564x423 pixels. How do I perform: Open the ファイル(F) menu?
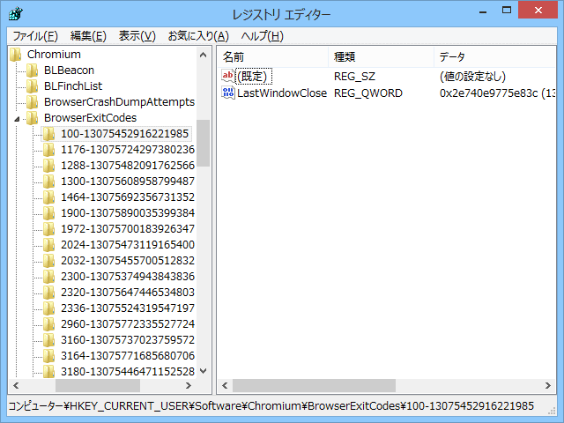(35, 36)
